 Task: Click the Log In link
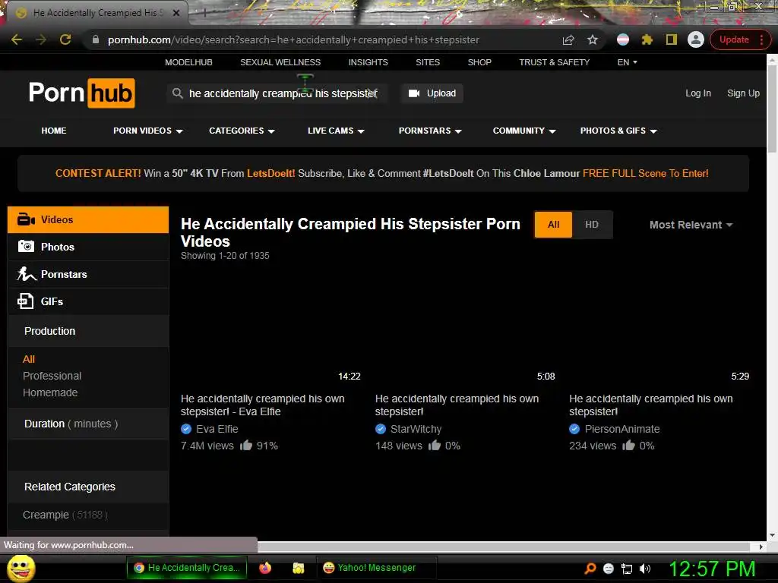coord(698,93)
